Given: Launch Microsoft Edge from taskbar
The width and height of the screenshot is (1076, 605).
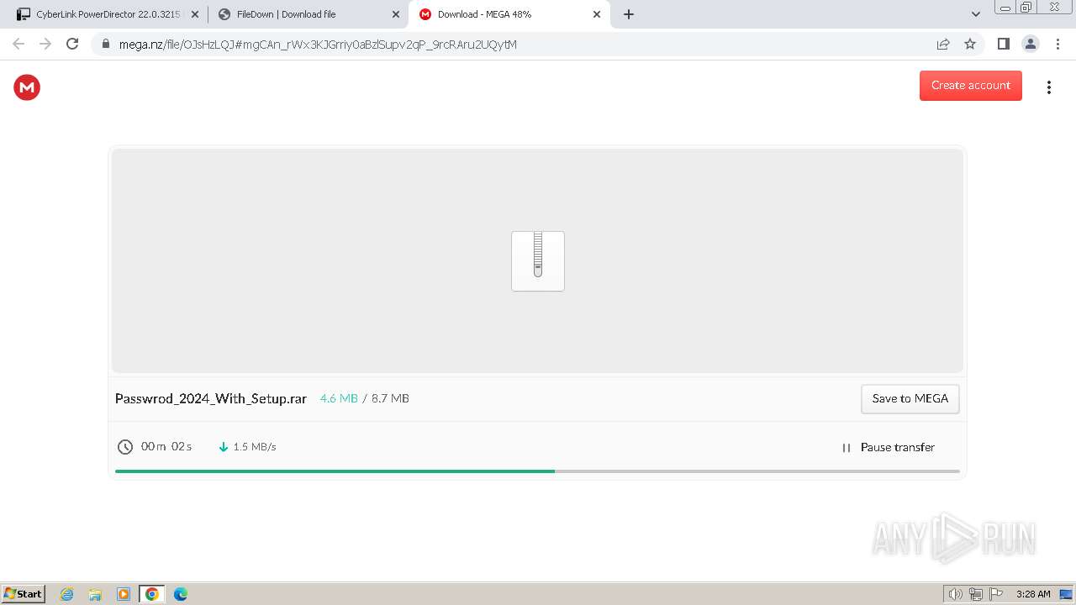Looking at the screenshot, I should (181, 594).
